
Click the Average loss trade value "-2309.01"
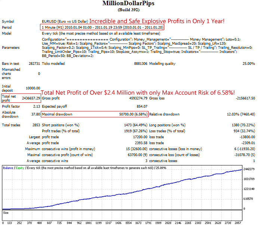[x=248, y=143]
